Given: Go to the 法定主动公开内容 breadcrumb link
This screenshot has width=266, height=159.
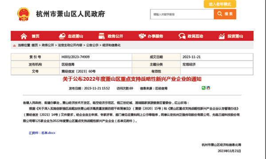Looking at the screenshot, I should [70, 45].
